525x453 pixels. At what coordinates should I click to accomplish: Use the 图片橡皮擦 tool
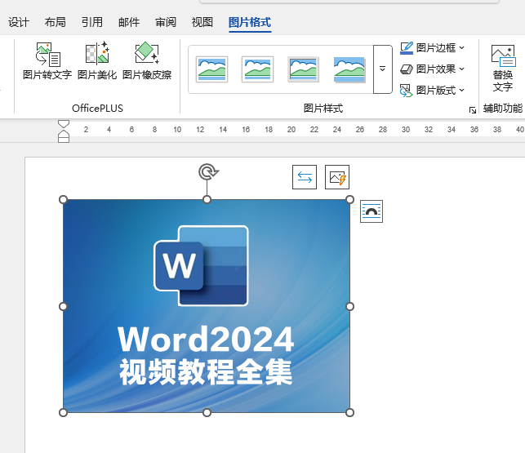[147, 60]
